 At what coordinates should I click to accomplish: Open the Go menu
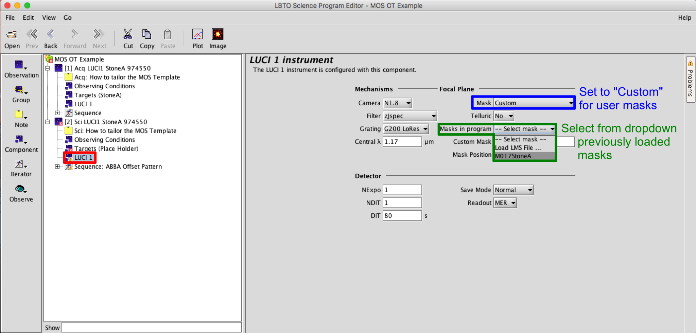pyautogui.click(x=67, y=18)
